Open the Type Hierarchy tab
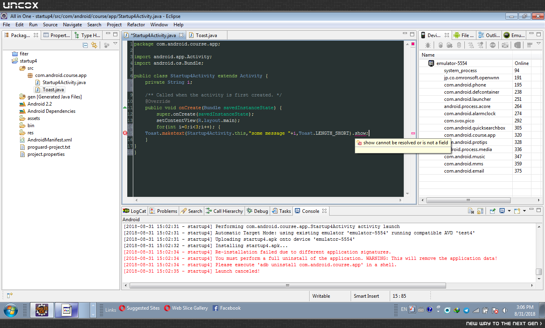Screen dimensions: 545x328 (x=87, y=35)
